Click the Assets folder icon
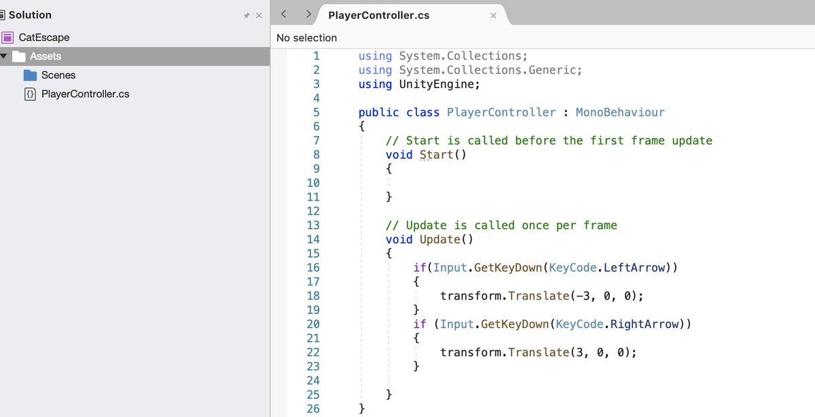The image size is (815, 417). (x=19, y=56)
